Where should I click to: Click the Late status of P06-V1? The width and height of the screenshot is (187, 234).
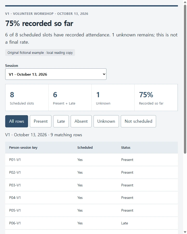124,223
